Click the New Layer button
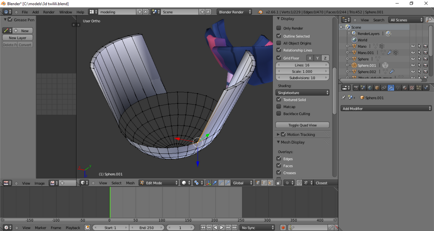Screen dimensions: 434x231 18,38
